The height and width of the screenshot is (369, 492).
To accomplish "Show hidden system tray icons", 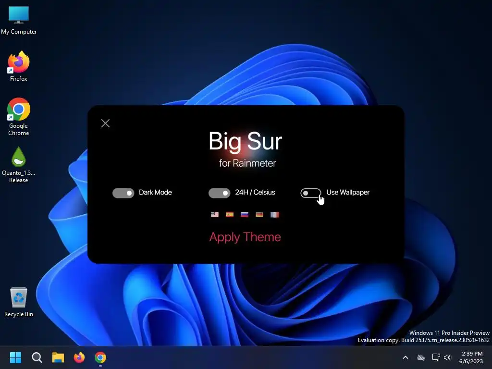I will tap(406, 357).
